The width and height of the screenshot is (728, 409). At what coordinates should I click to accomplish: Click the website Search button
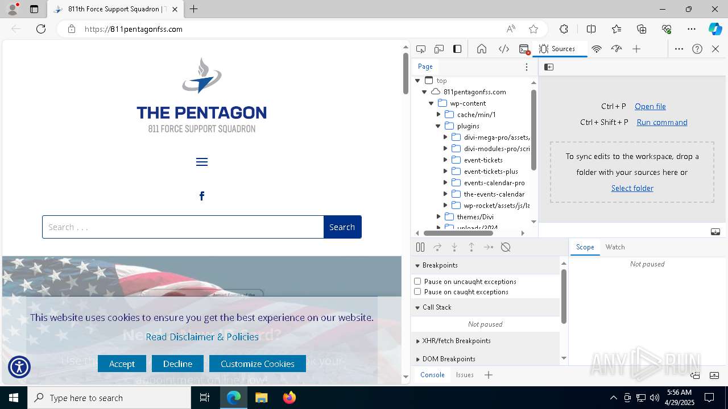342,227
